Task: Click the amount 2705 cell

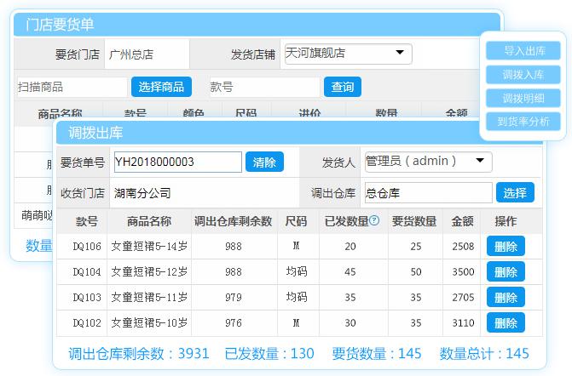Action: point(463,298)
